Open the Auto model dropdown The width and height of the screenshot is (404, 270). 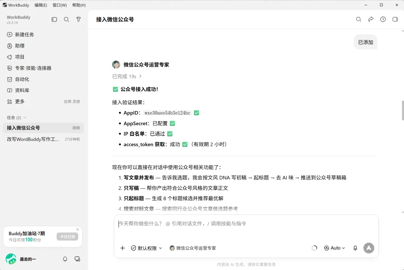pos(334,248)
